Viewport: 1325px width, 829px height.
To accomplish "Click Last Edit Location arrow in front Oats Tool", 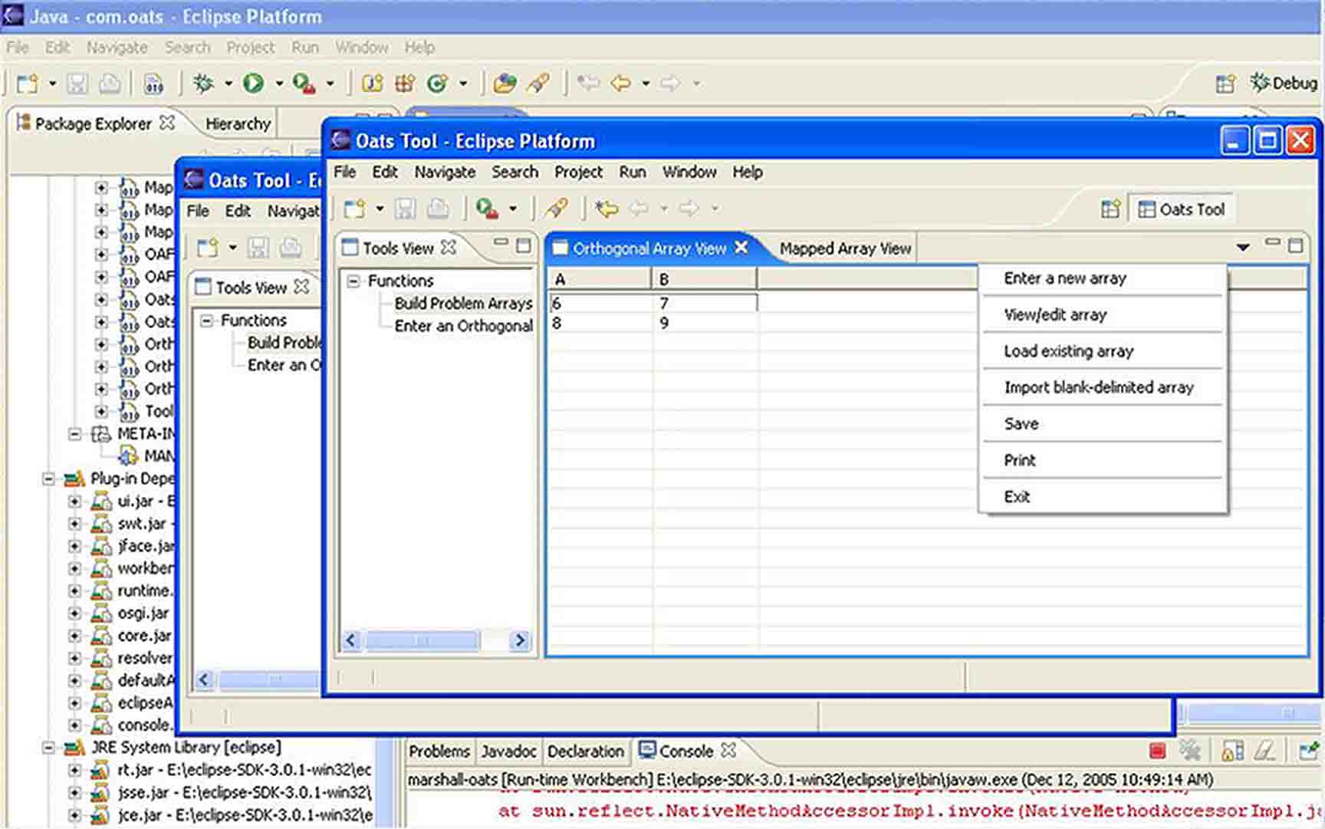I will [x=607, y=209].
